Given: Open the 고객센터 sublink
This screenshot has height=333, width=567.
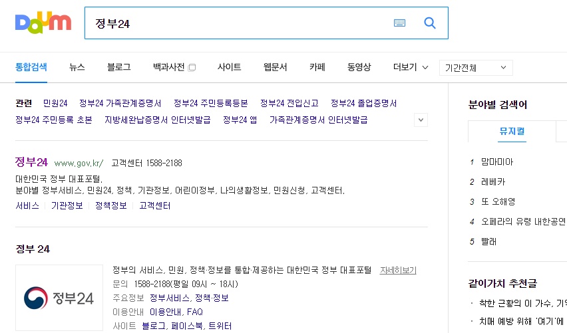Looking at the screenshot, I should [x=155, y=206].
